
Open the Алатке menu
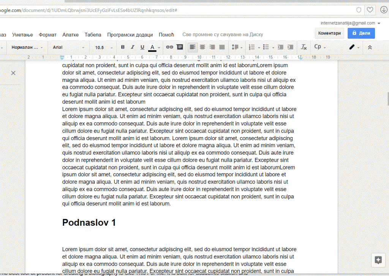(70, 35)
